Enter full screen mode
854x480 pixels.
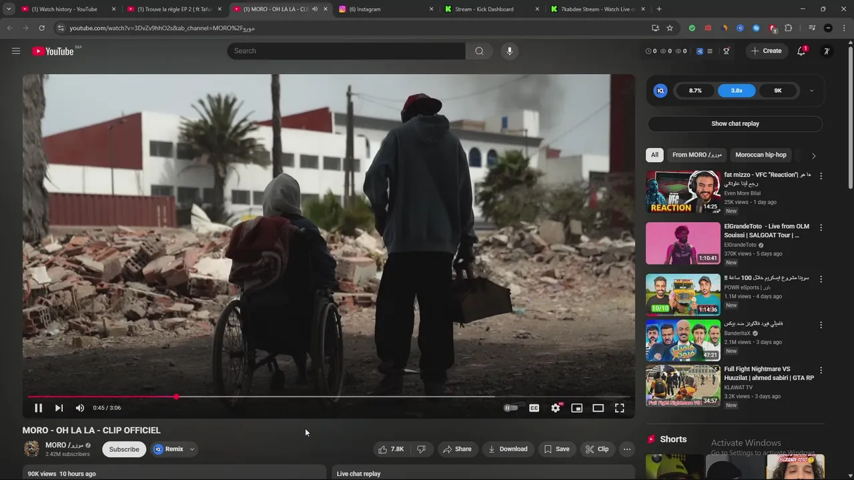pyautogui.click(x=619, y=408)
